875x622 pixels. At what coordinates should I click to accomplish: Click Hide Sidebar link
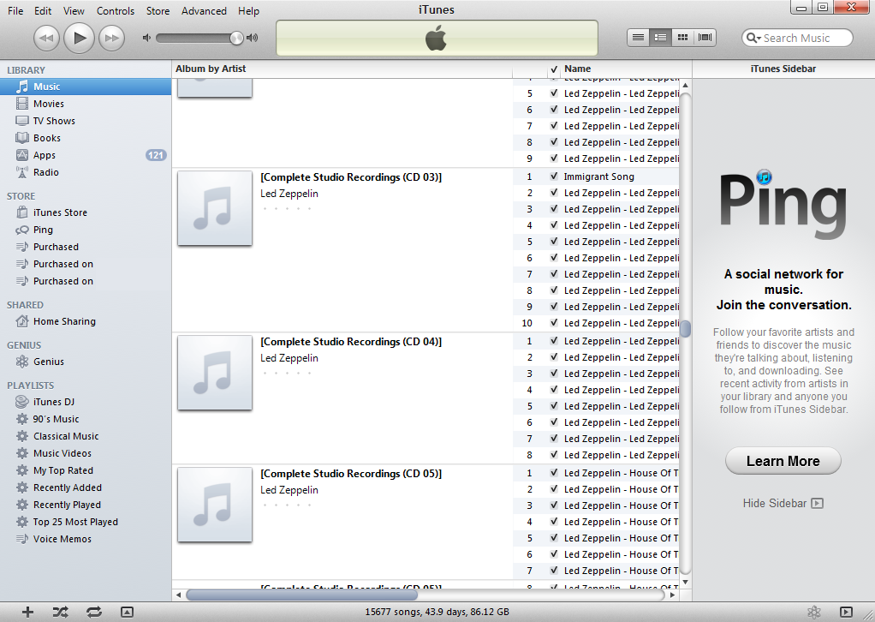click(783, 503)
